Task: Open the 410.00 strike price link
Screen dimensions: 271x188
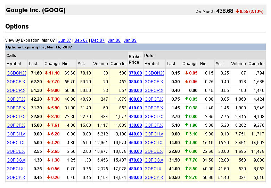Action: (x=135, y=108)
